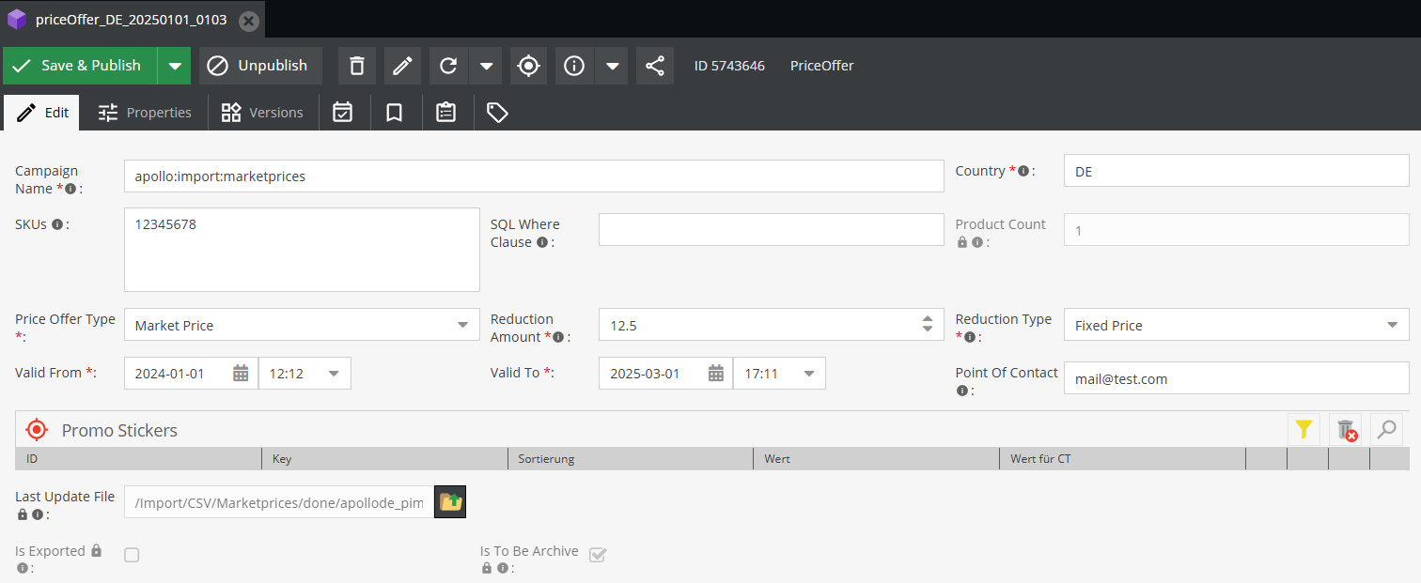Switch to the Properties tab
1421x583 pixels.
click(145, 113)
